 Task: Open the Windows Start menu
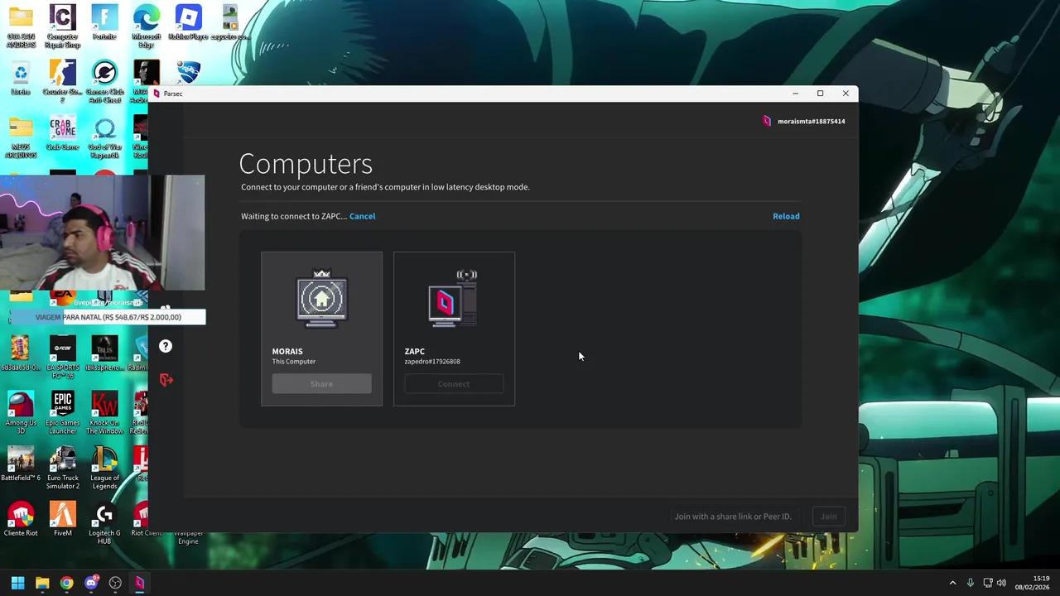tap(17, 583)
